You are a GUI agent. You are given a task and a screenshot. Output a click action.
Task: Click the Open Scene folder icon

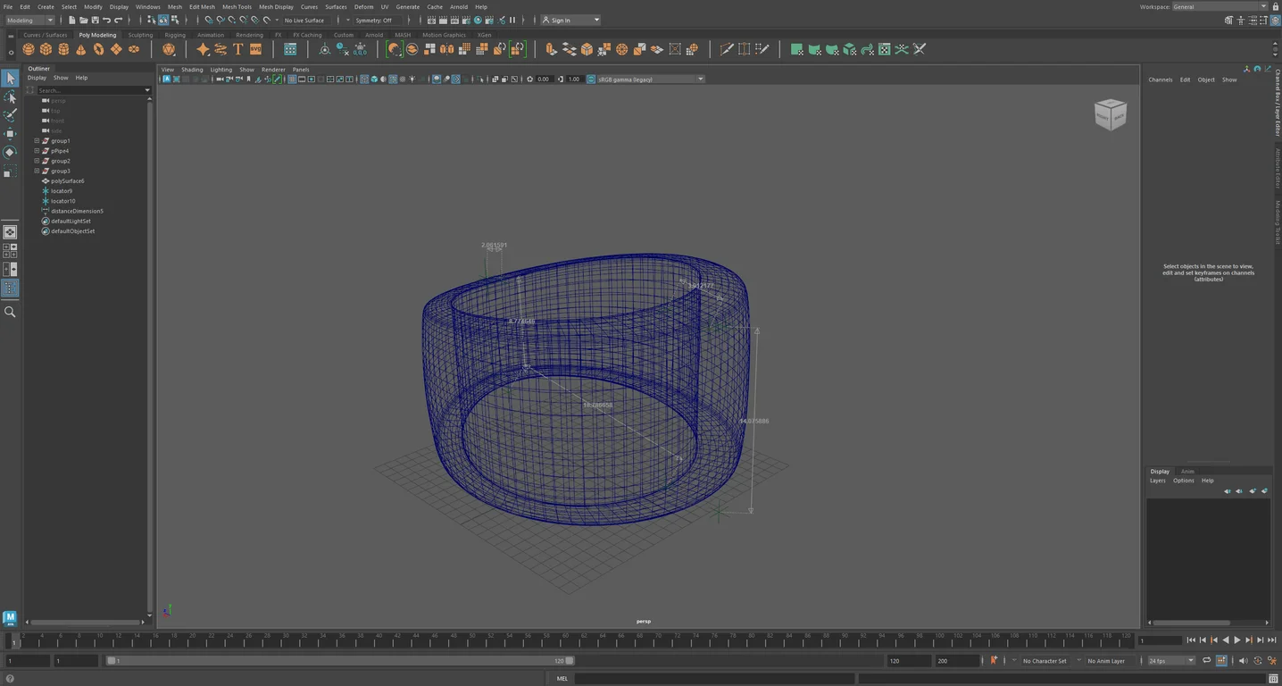(x=84, y=20)
